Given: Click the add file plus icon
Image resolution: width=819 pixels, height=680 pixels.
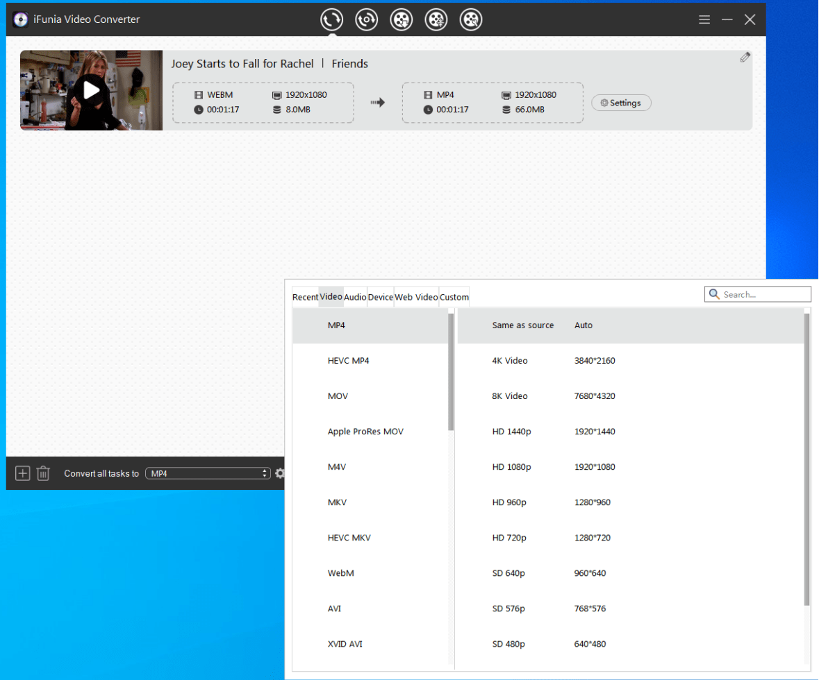Looking at the screenshot, I should [23, 473].
